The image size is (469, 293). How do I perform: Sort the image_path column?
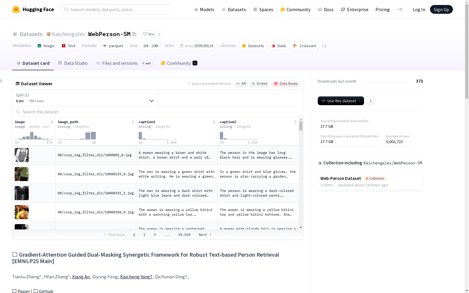point(133,122)
